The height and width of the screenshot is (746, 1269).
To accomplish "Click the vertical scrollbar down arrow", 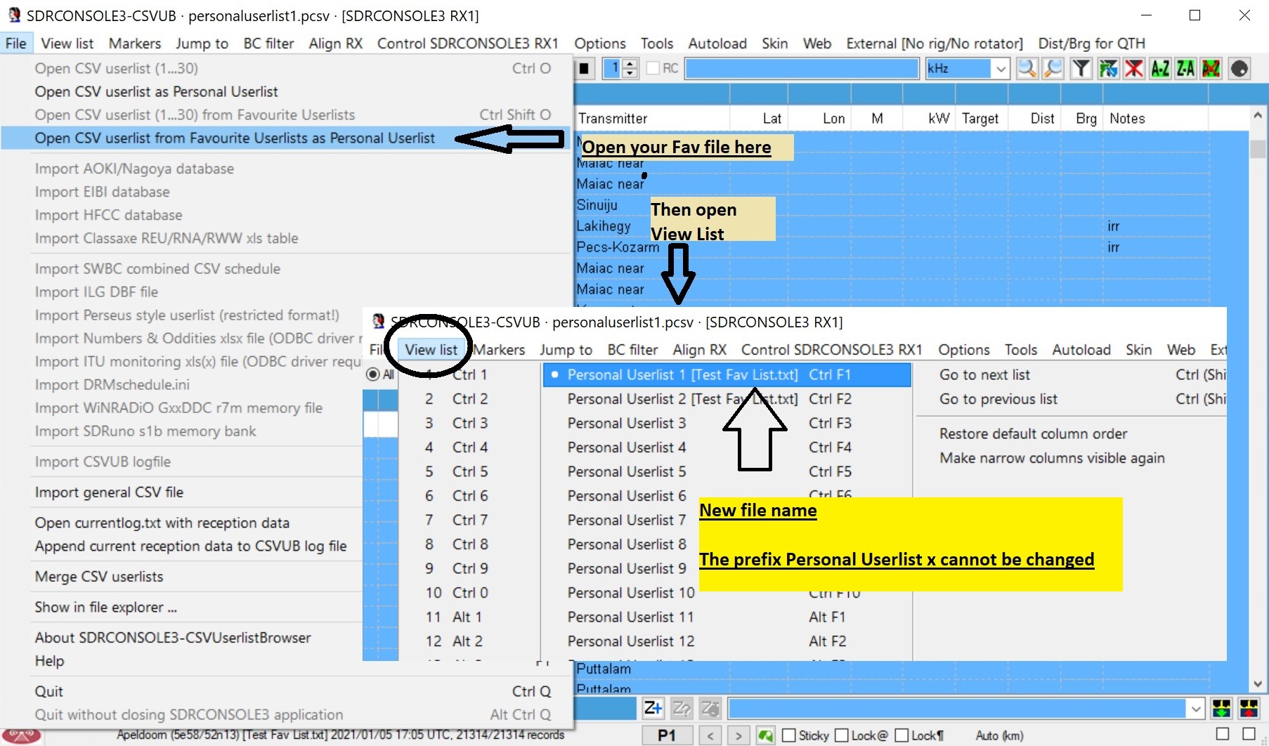I will tap(1258, 684).
